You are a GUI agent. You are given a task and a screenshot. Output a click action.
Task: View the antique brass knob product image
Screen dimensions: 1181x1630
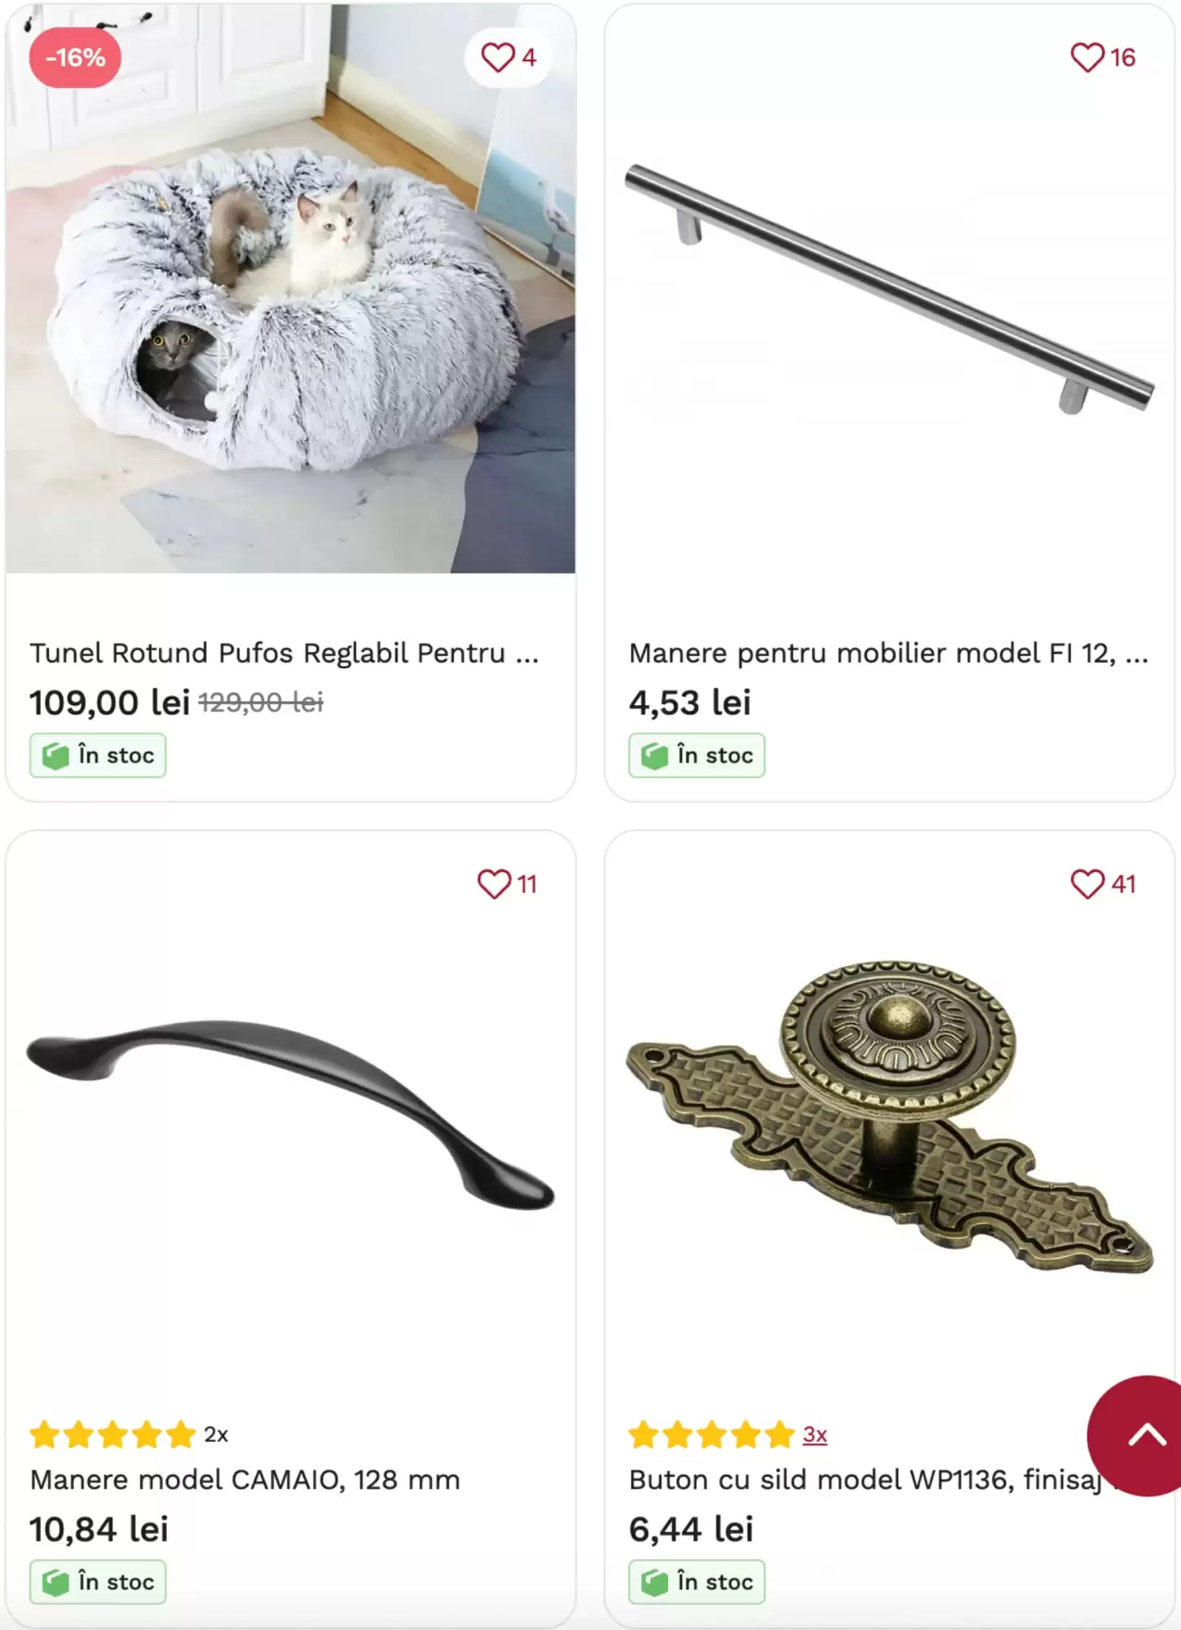889,1115
